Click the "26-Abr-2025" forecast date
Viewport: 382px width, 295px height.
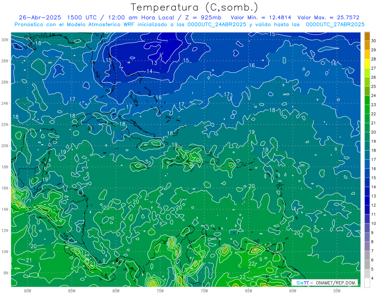click(x=39, y=18)
